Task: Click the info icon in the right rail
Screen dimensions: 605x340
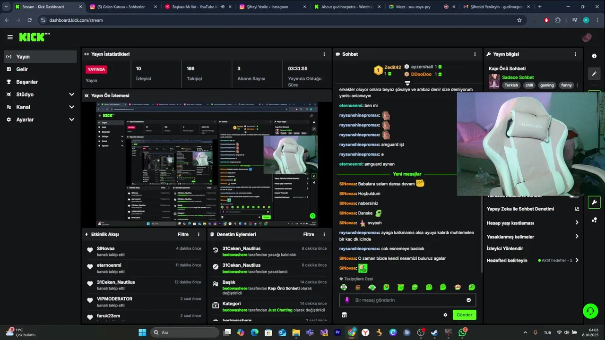Action: click(x=594, y=56)
